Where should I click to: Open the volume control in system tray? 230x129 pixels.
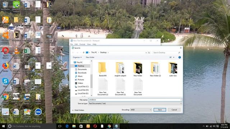coord(214,126)
